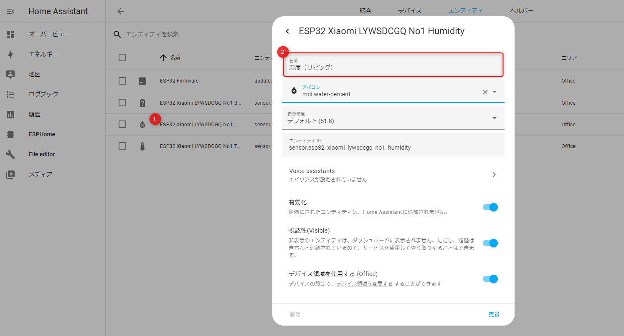
Task: Open the メディア play icon
Action: 10,174
